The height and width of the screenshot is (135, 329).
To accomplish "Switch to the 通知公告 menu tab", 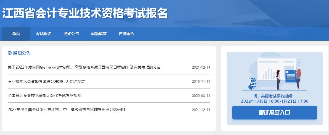I will coord(71,34).
